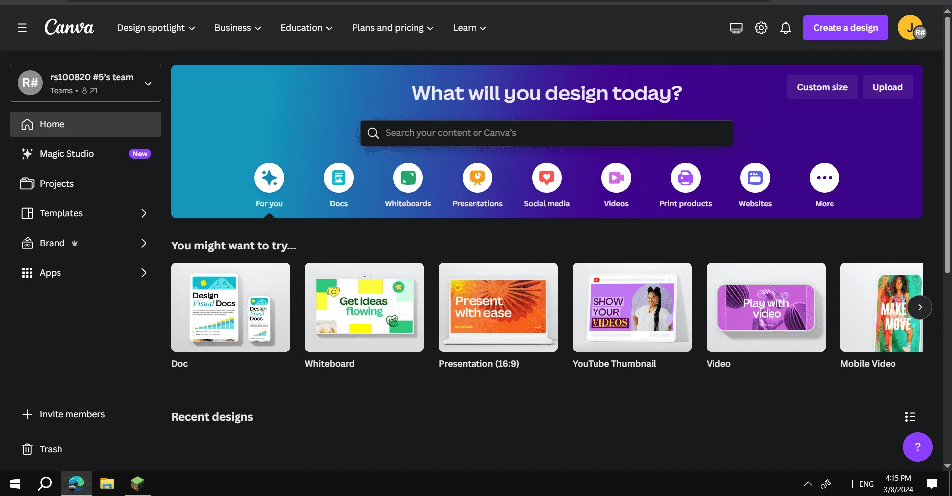Open Projects in the sidebar
The width and height of the screenshot is (952, 496).
point(85,184)
